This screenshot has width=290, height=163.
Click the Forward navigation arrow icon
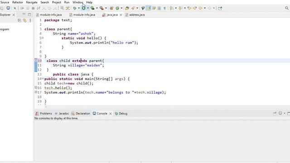coord(209,8)
